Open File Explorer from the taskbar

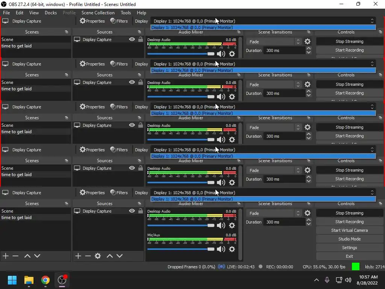point(29,280)
